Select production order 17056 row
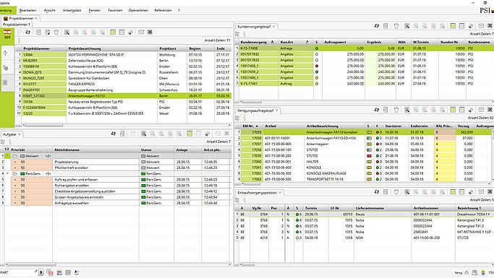494x278 pixels. 365,138
